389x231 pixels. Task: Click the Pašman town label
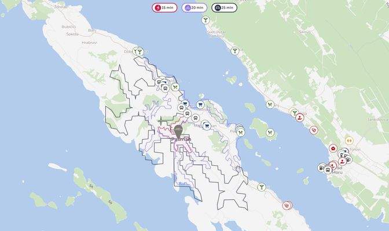point(181,140)
